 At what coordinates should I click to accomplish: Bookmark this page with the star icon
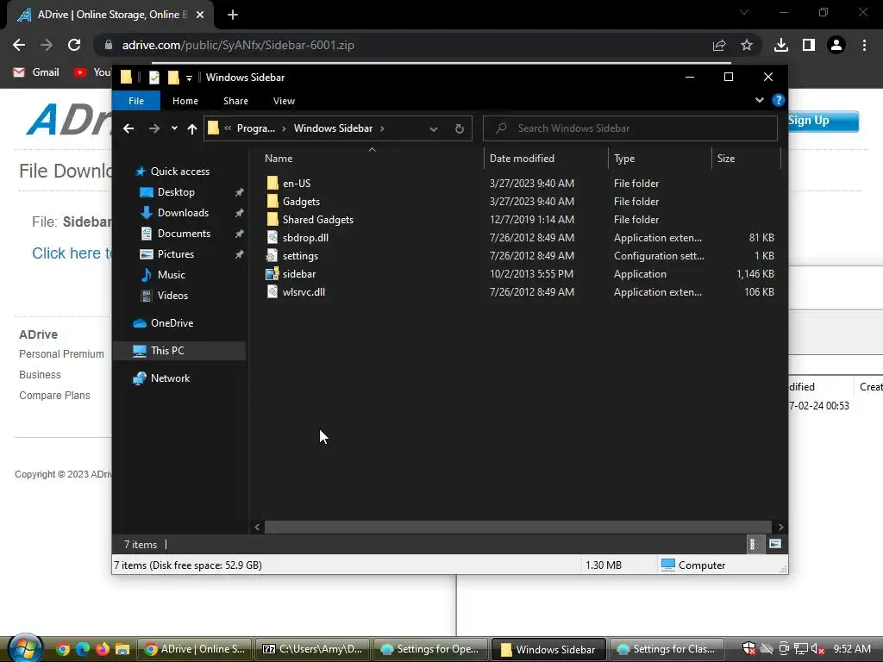point(747,45)
